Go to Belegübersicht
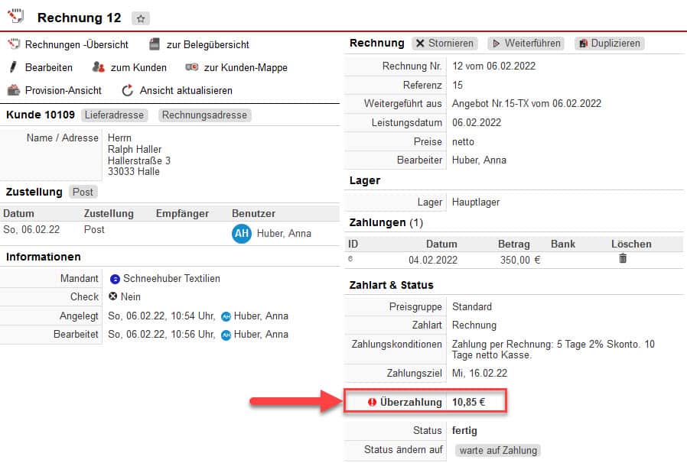Viewport: 687px width, 463px height. click(x=207, y=44)
